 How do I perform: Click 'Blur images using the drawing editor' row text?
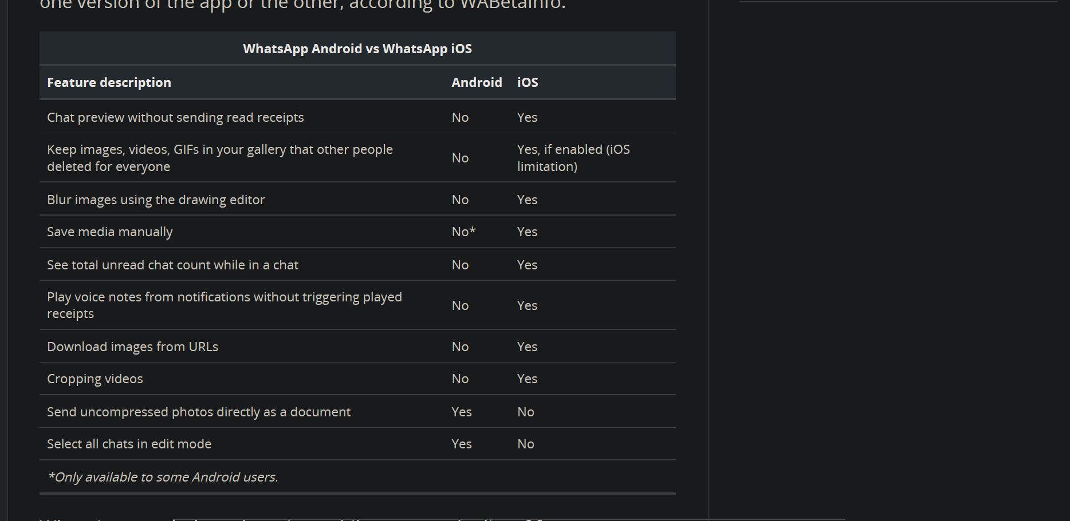point(156,200)
